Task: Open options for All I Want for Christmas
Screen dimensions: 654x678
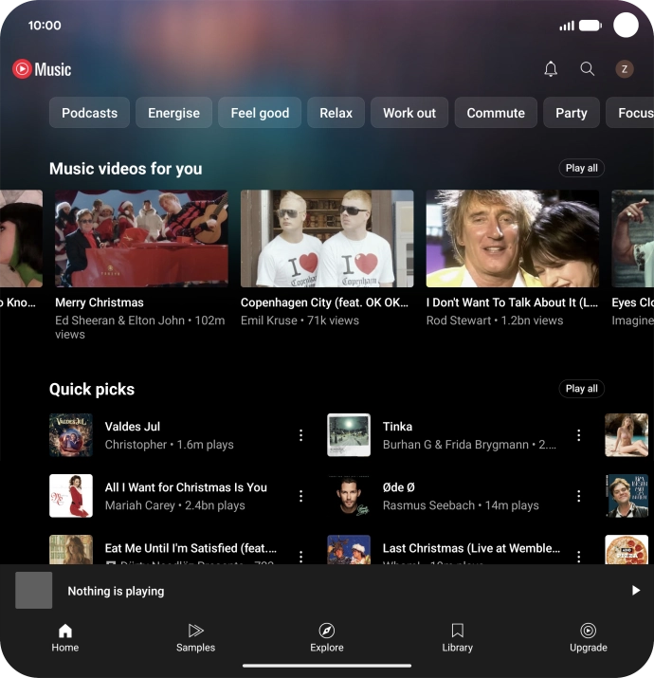Action: (x=301, y=496)
